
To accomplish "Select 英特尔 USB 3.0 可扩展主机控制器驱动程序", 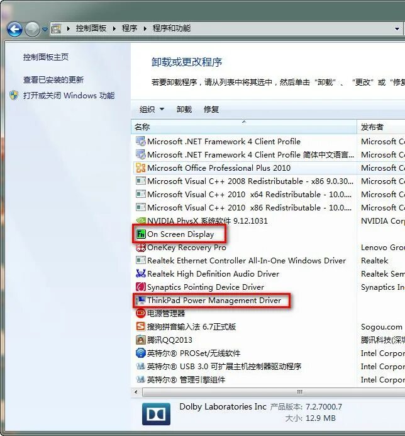I will coord(224,367).
